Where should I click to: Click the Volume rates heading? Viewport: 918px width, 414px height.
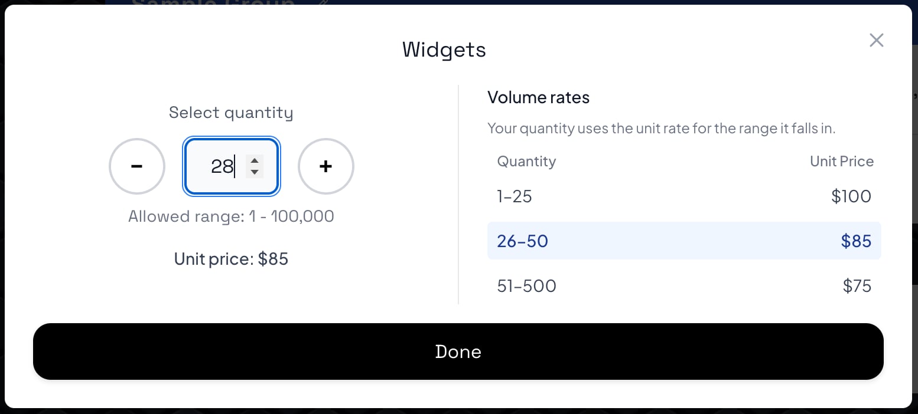click(x=539, y=97)
